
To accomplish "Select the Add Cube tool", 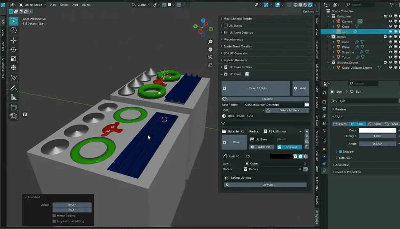I will coord(14,107).
